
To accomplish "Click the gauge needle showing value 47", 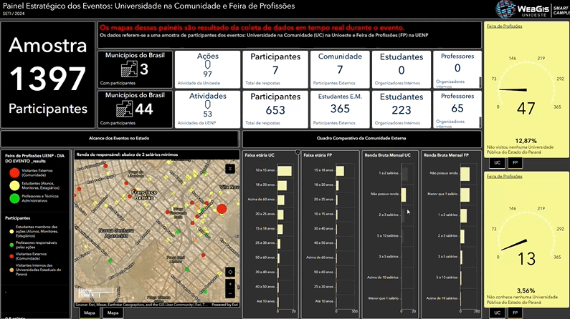I will (x=513, y=89).
